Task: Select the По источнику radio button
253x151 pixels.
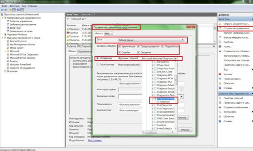Action: point(97,64)
